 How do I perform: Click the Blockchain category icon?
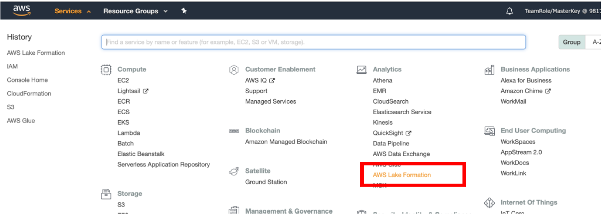[234, 131]
